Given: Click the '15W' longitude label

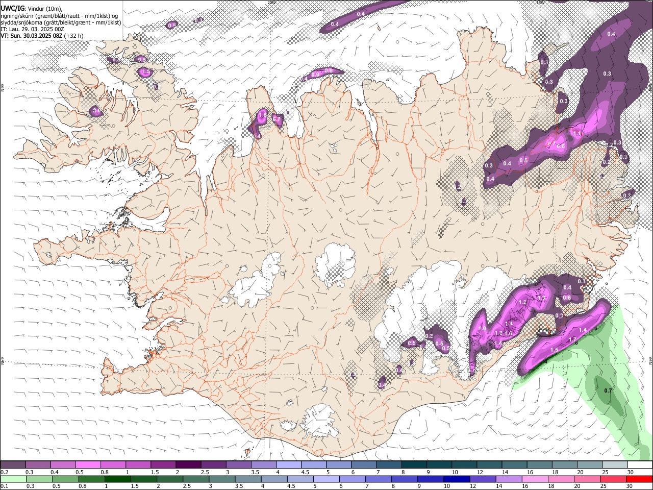Looking at the screenshot, I should click(x=541, y=2).
